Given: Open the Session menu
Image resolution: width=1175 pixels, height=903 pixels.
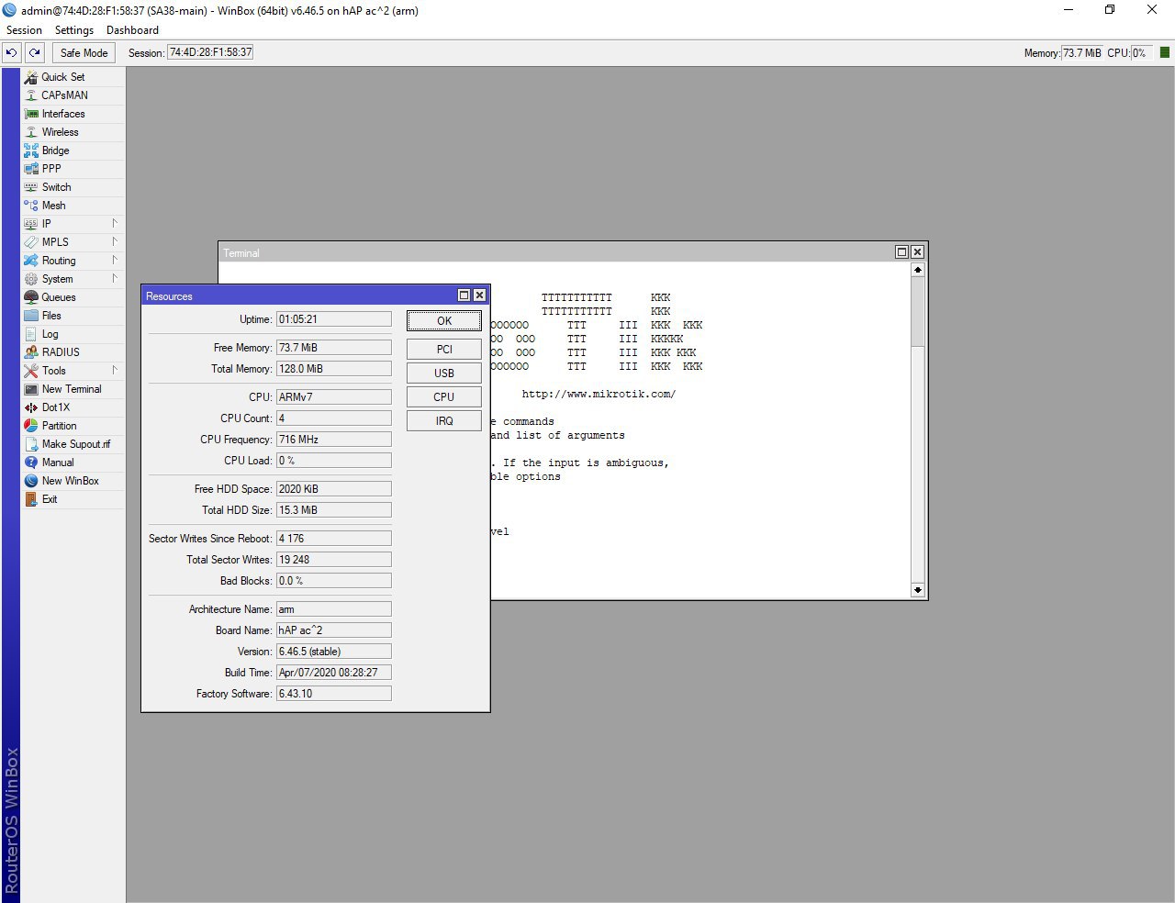Looking at the screenshot, I should pos(24,30).
